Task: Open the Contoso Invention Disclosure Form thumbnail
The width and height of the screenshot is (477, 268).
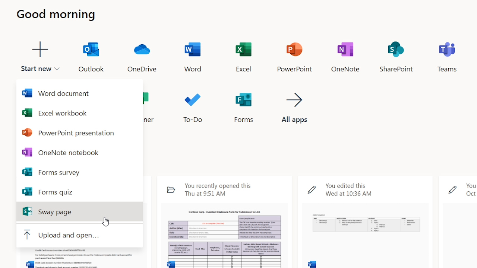Action: coord(224,236)
